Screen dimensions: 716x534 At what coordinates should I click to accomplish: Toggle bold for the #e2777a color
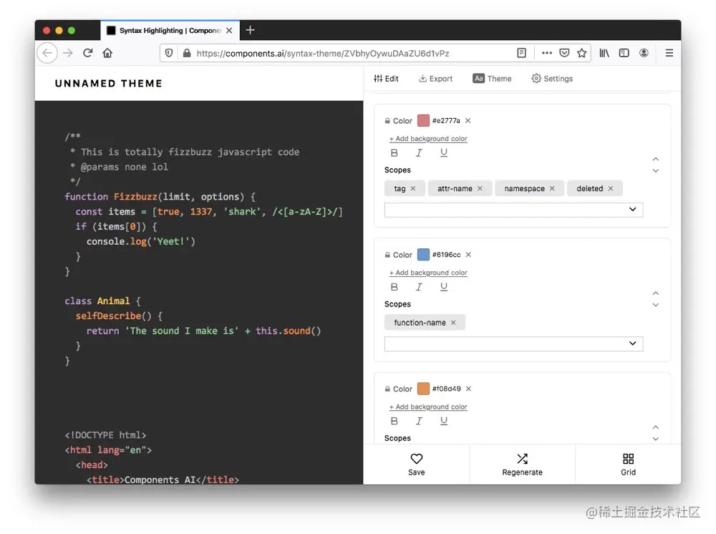click(x=394, y=152)
